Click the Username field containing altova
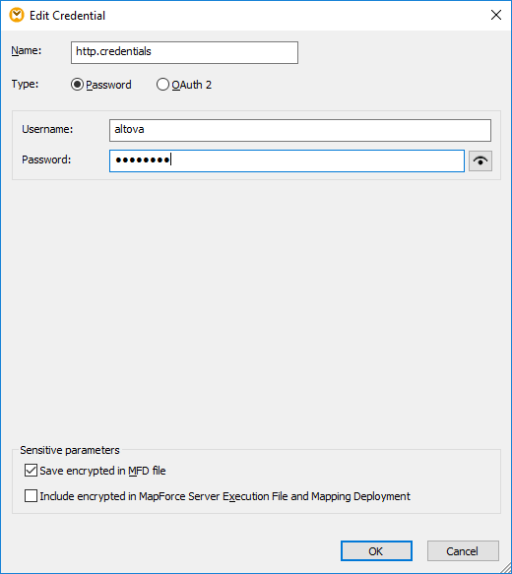Screen dimensions: 512x574 pyautogui.click(x=300, y=130)
